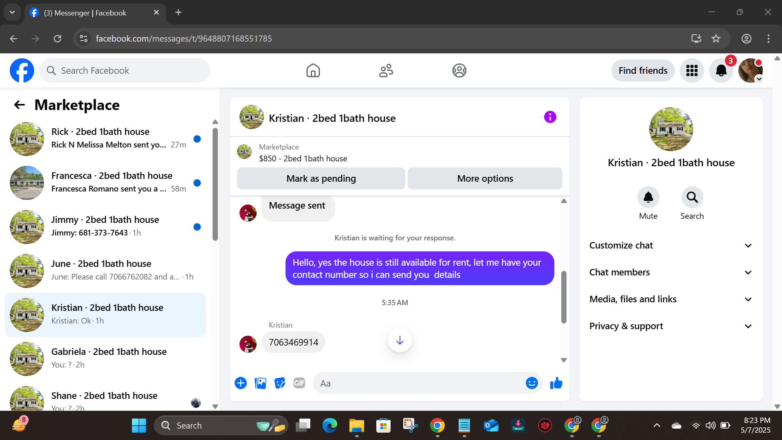Viewport: 782px width, 440px height.
Task: Open the conversation information icon
Action: 550,117
